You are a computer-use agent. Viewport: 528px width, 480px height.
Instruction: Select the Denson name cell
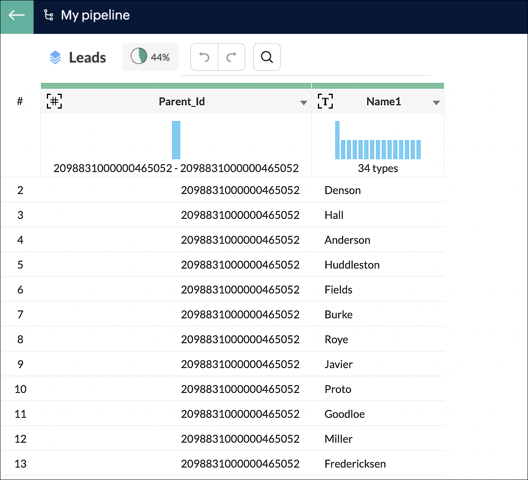343,190
